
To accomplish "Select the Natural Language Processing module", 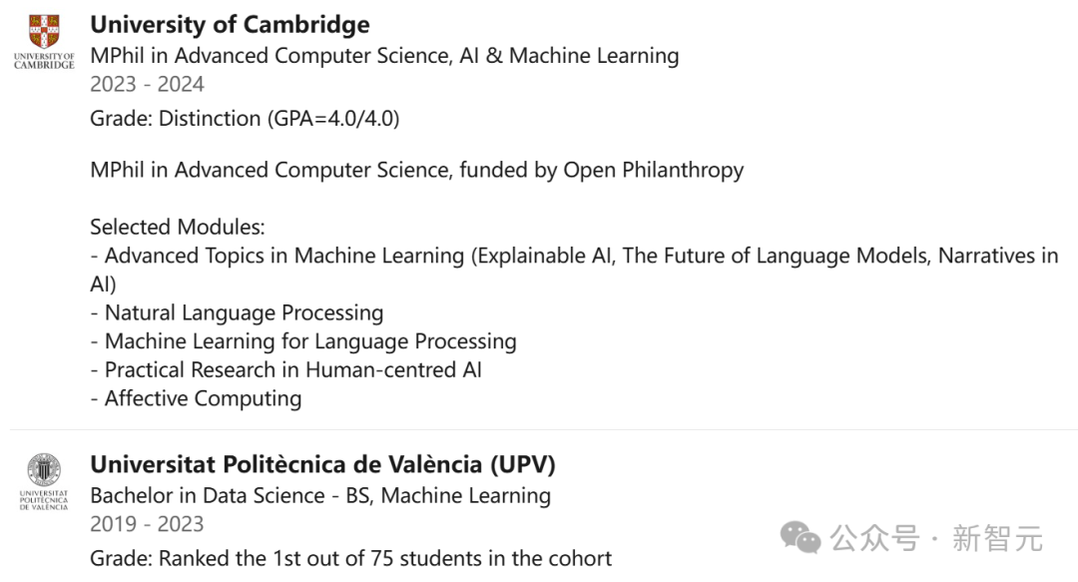I will click(x=244, y=313).
